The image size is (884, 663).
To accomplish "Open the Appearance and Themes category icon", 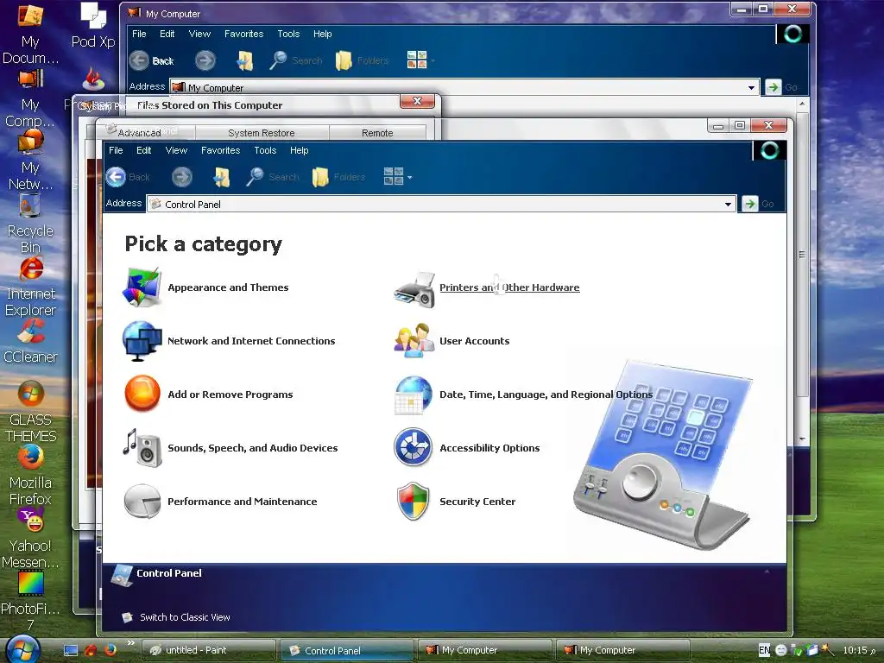I will (x=142, y=287).
